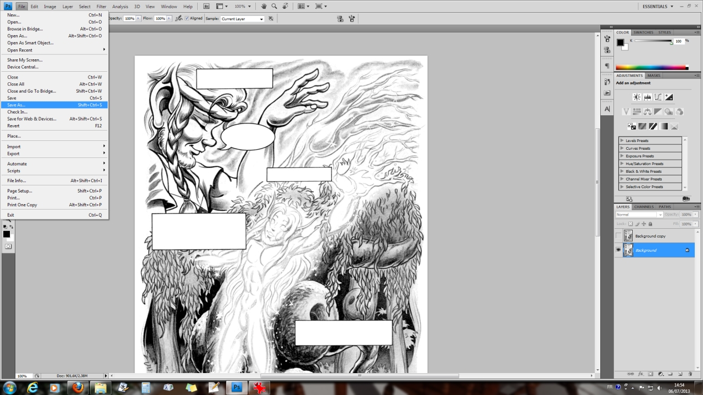Show the Background copy layer

point(618,236)
